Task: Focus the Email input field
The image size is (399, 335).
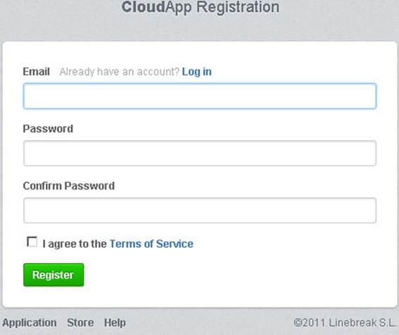Action: click(x=200, y=96)
